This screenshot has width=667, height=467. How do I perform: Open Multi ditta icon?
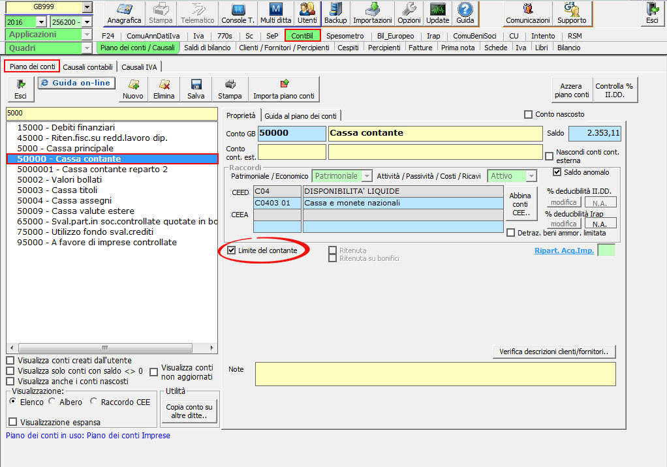(x=275, y=14)
